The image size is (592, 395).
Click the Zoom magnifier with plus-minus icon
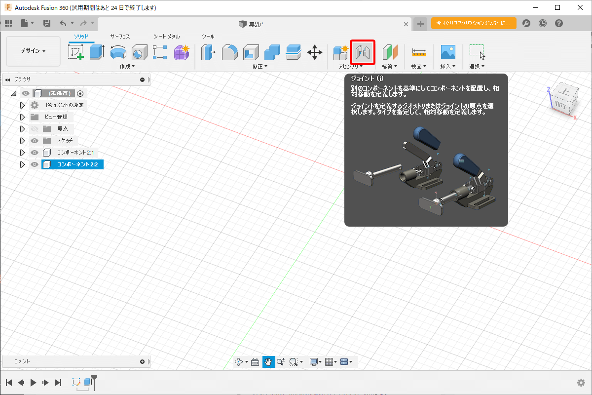(281, 362)
